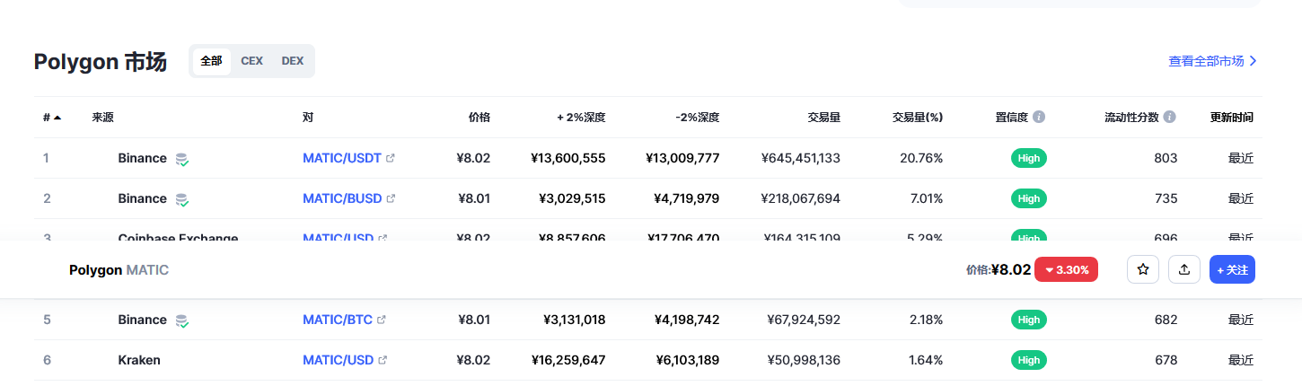Click the star watchlist icon
1302x386 pixels.
pyautogui.click(x=1143, y=269)
